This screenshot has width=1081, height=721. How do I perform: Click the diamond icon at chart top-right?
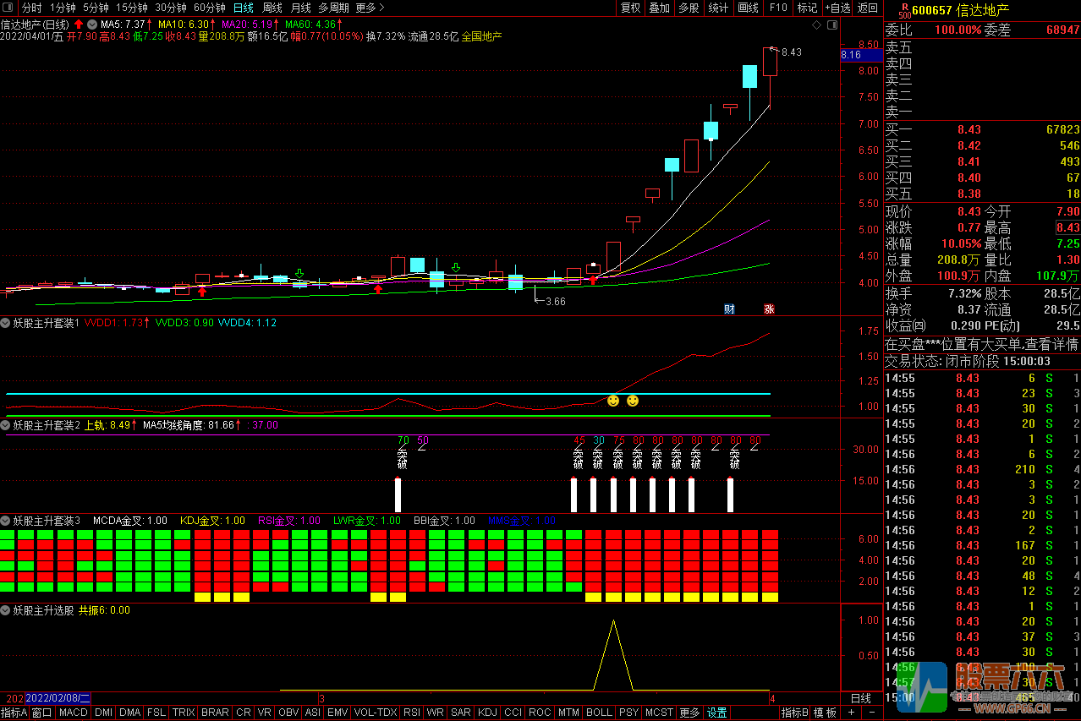click(816, 25)
